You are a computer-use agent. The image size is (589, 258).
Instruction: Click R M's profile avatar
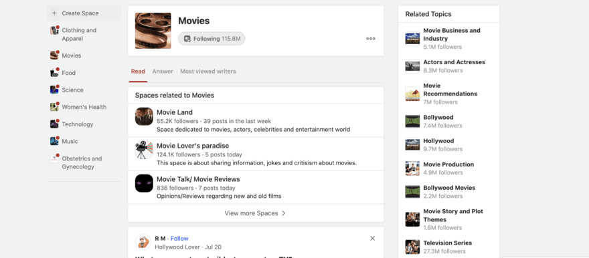pos(143,242)
